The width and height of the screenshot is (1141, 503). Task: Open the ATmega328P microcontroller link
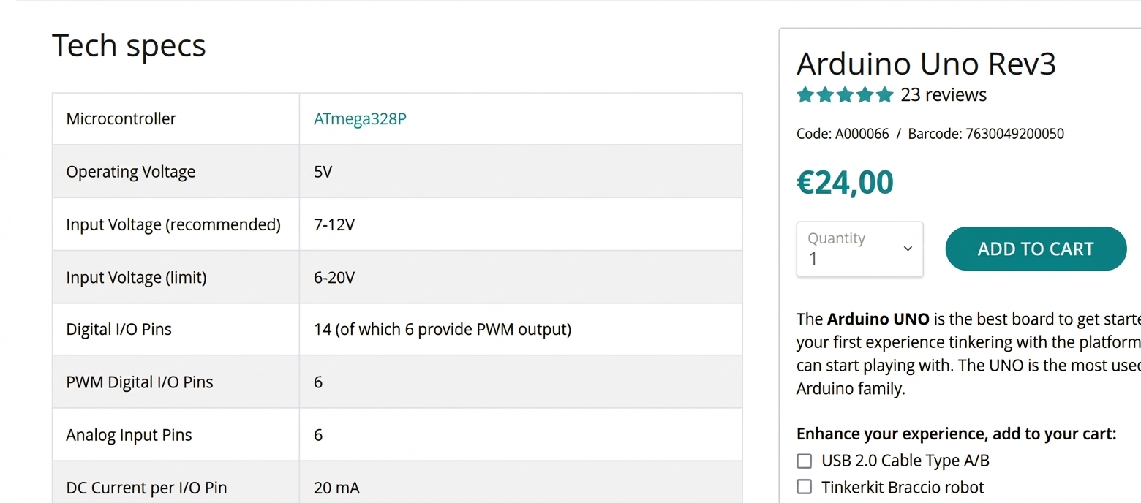click(360, 119)
